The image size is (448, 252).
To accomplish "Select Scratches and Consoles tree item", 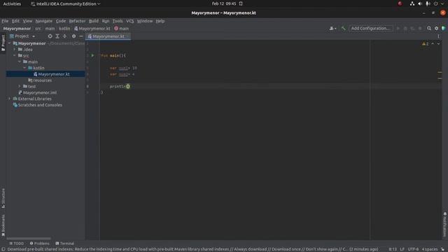I will [40, 105].
